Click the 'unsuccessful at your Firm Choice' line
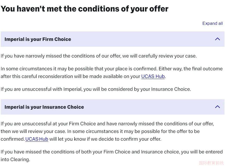 click(107, 124)
